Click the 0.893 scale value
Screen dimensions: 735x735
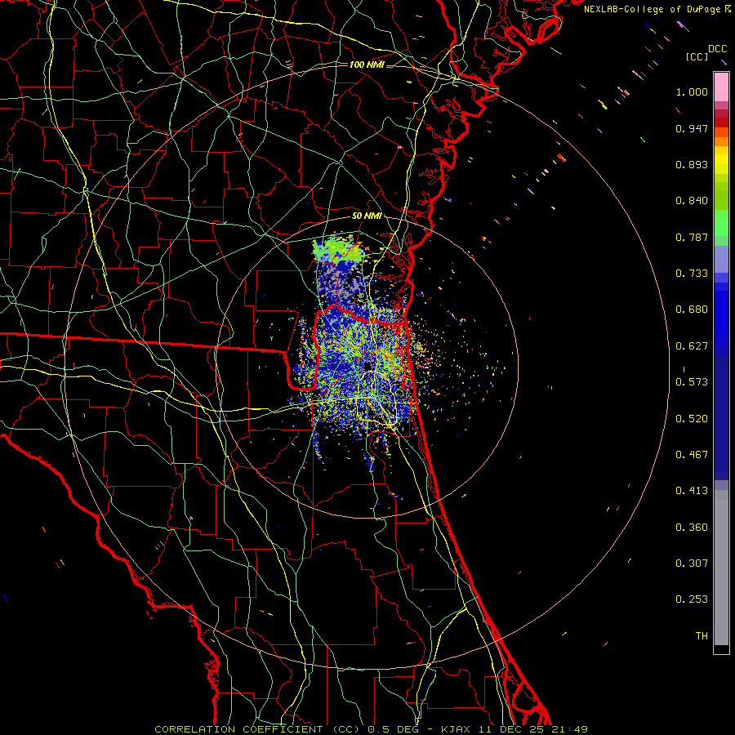click(x=692, y=164)
